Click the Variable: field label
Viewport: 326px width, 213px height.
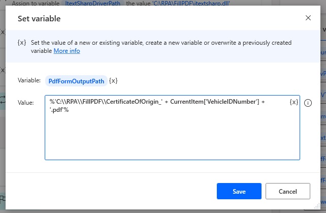[x=29, y=81]
